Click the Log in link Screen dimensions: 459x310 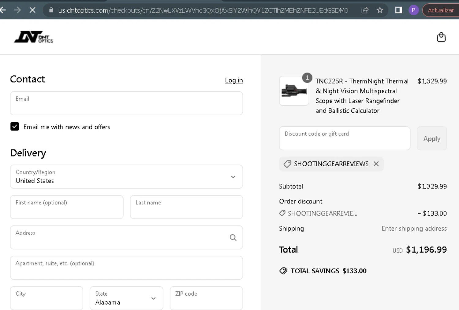point(234,80)
